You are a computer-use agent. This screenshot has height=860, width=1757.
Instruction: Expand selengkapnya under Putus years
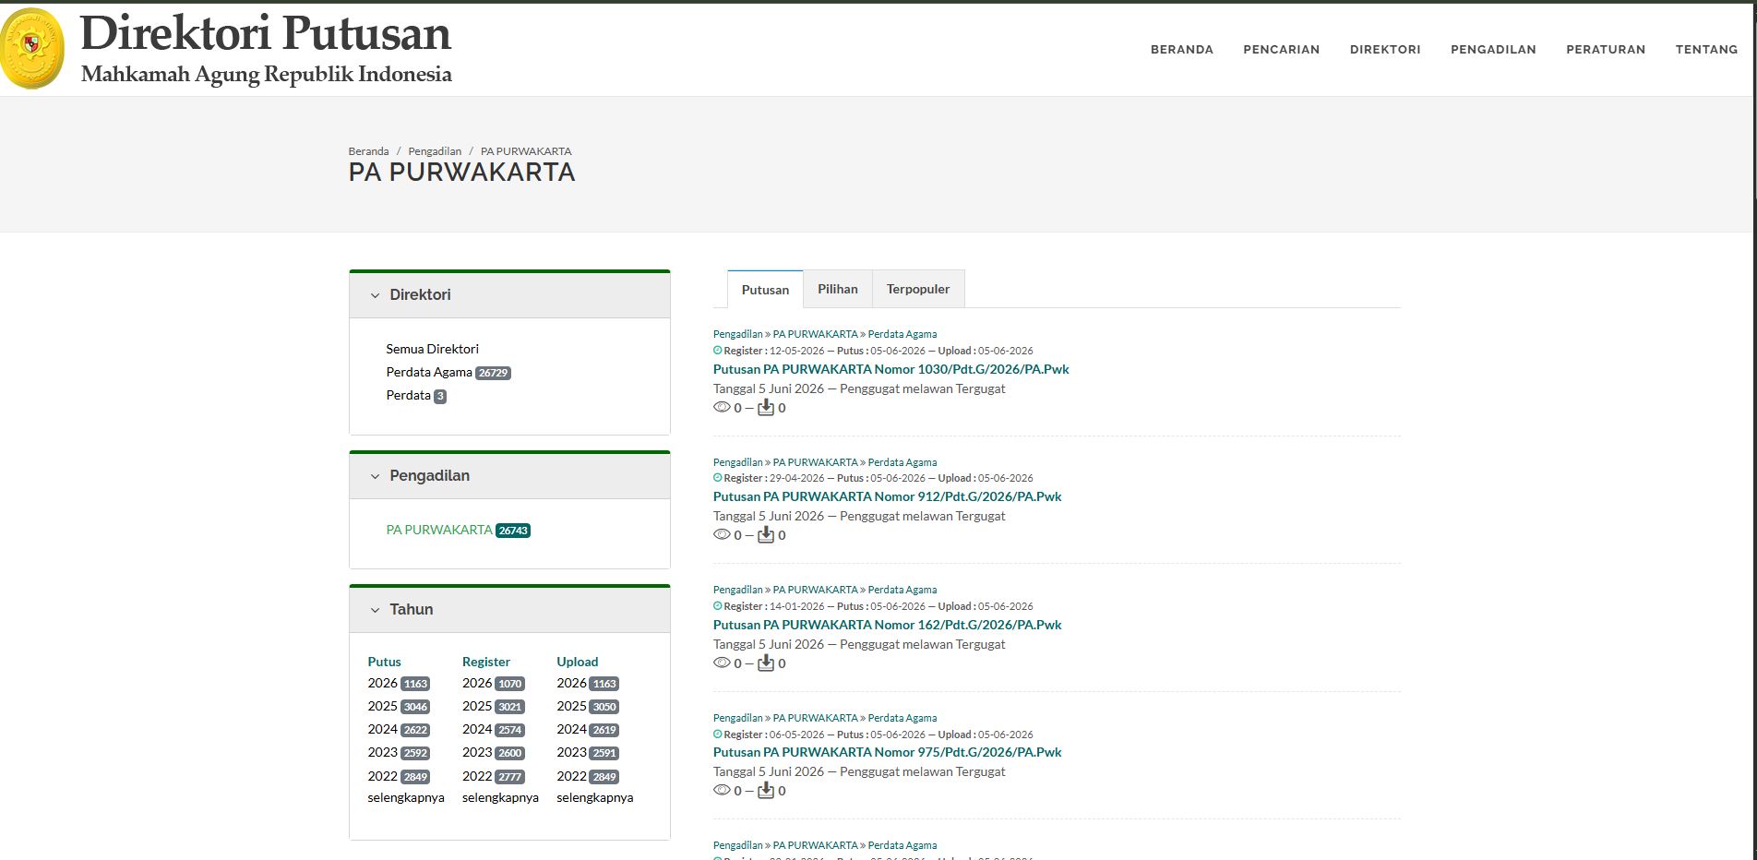point(406,797)
